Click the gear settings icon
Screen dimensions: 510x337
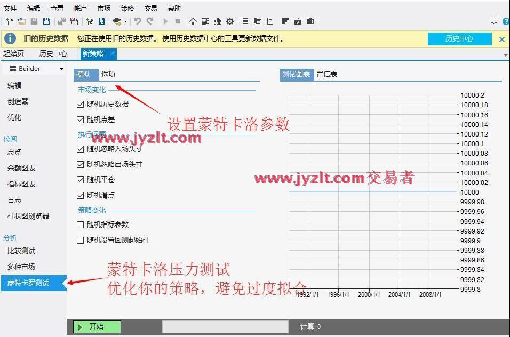[230, 21]
